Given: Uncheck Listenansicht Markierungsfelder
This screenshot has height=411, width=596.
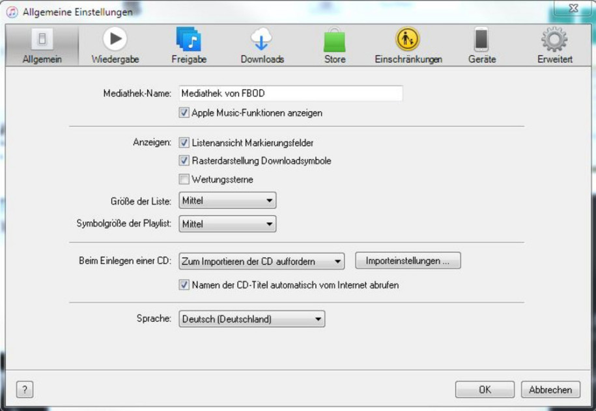Looking at the screenshot, I should coord(184,142).
